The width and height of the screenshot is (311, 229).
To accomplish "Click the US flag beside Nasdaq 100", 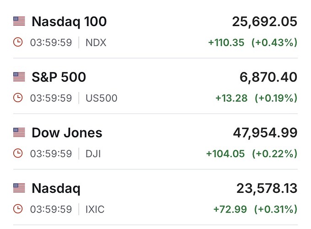I will click(19, 21).
